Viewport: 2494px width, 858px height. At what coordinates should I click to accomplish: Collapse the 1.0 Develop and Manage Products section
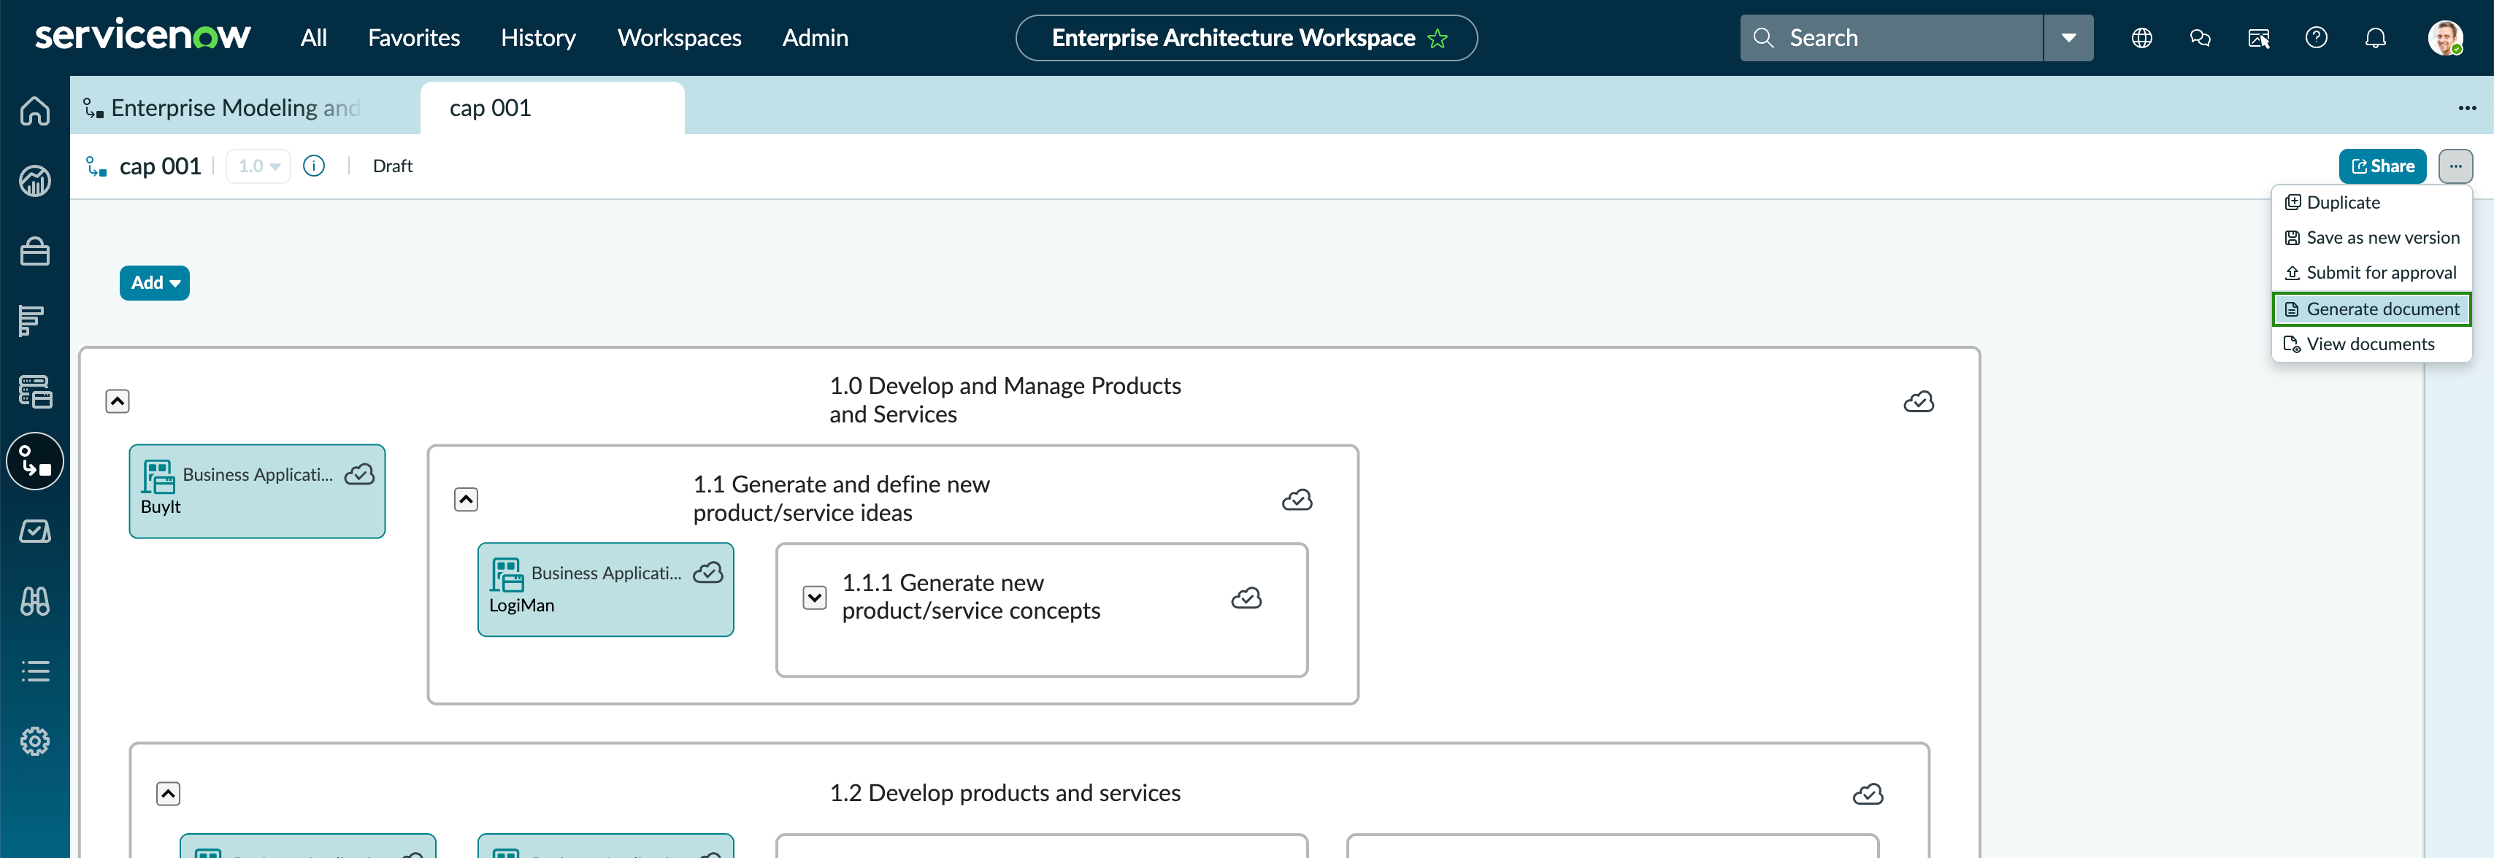pyautogui.click(x=117, y=401)
